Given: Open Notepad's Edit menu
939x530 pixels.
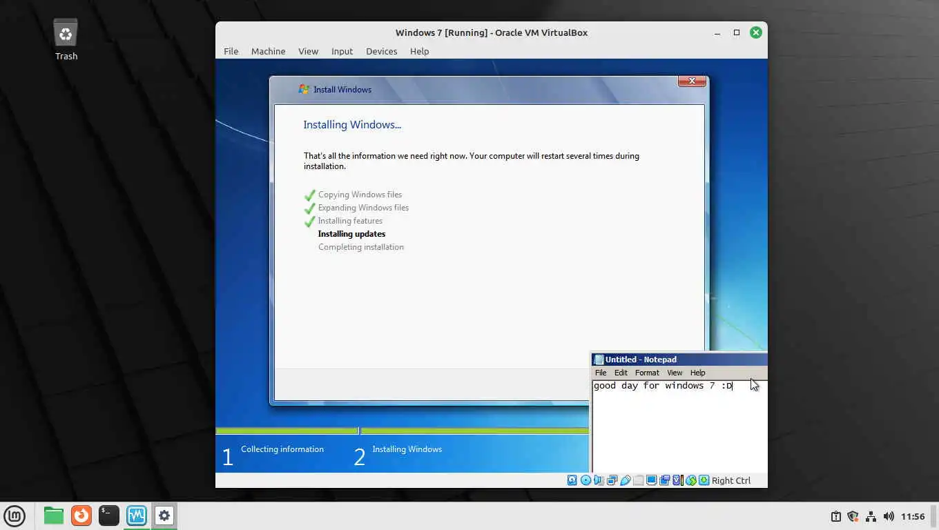Looking at the screenshot, I should (621, 373).
